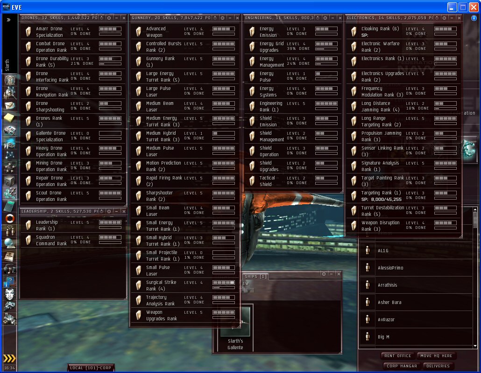Image resolution: width=481 pixels, height=373 pixels.
Task: Open the DELIVERIES button
Action: [x=438, y=366]
